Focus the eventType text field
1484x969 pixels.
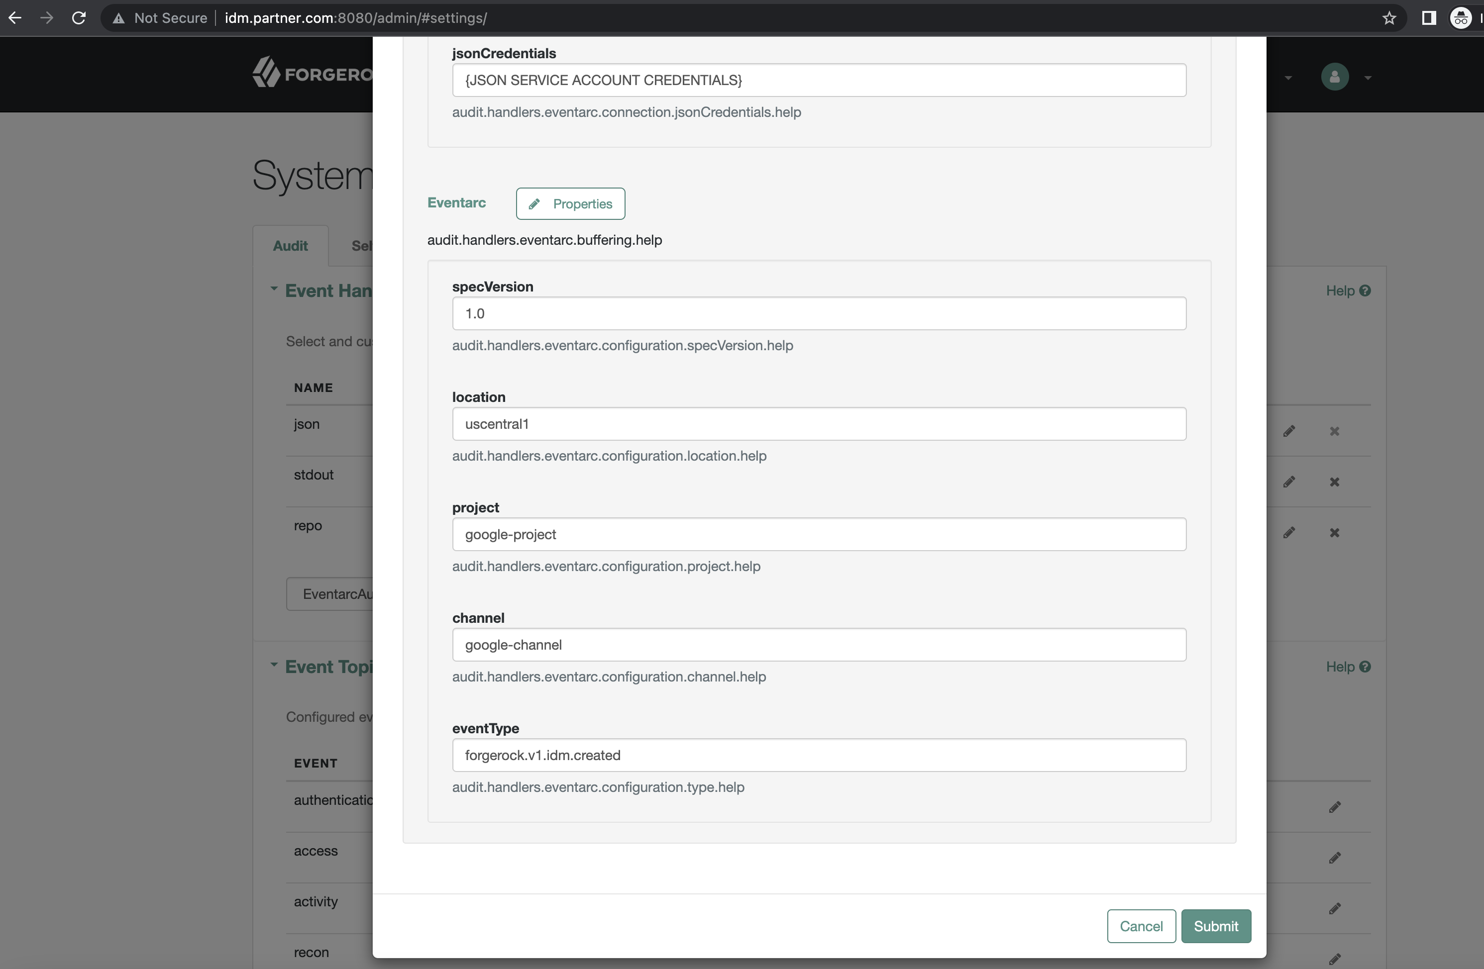pos(818,755)
